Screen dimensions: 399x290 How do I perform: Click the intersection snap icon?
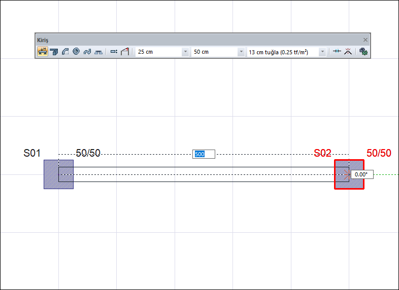[348, 52]
